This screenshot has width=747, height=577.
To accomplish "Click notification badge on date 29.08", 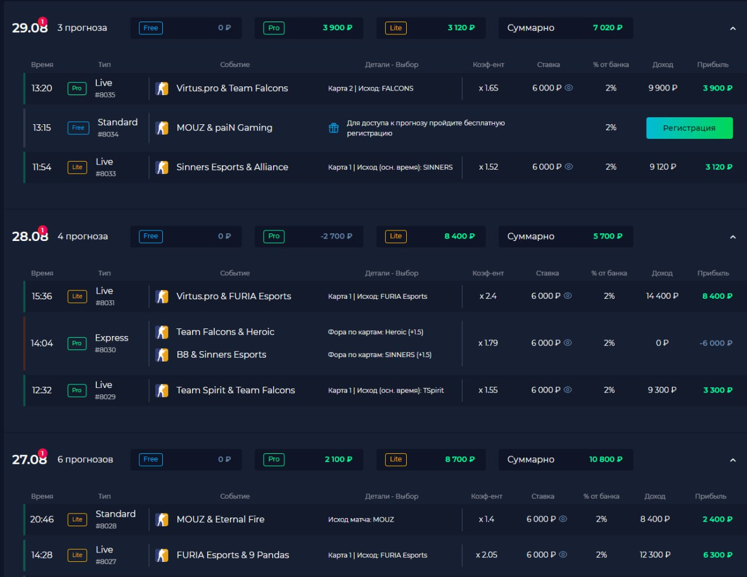I will pos(43,22).
